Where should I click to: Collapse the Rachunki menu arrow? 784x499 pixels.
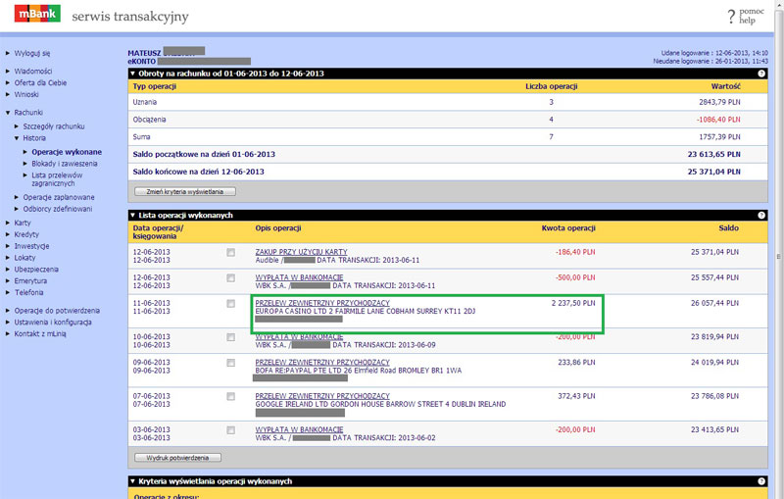pyautogui.click(x=8, y=113)
